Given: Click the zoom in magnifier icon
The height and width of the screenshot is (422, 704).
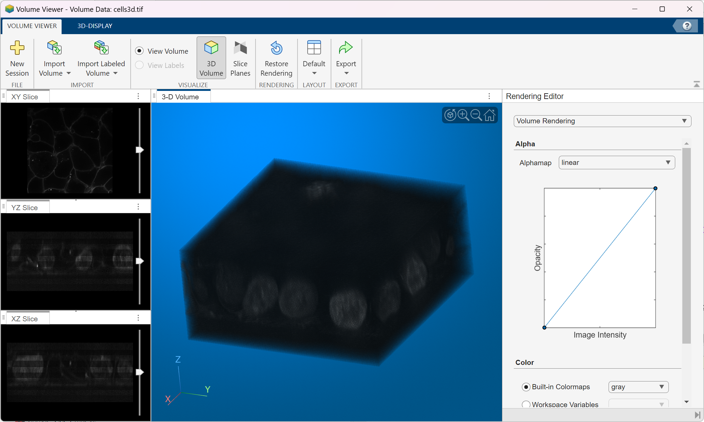Looking at the screenshot, I should 463,115.
